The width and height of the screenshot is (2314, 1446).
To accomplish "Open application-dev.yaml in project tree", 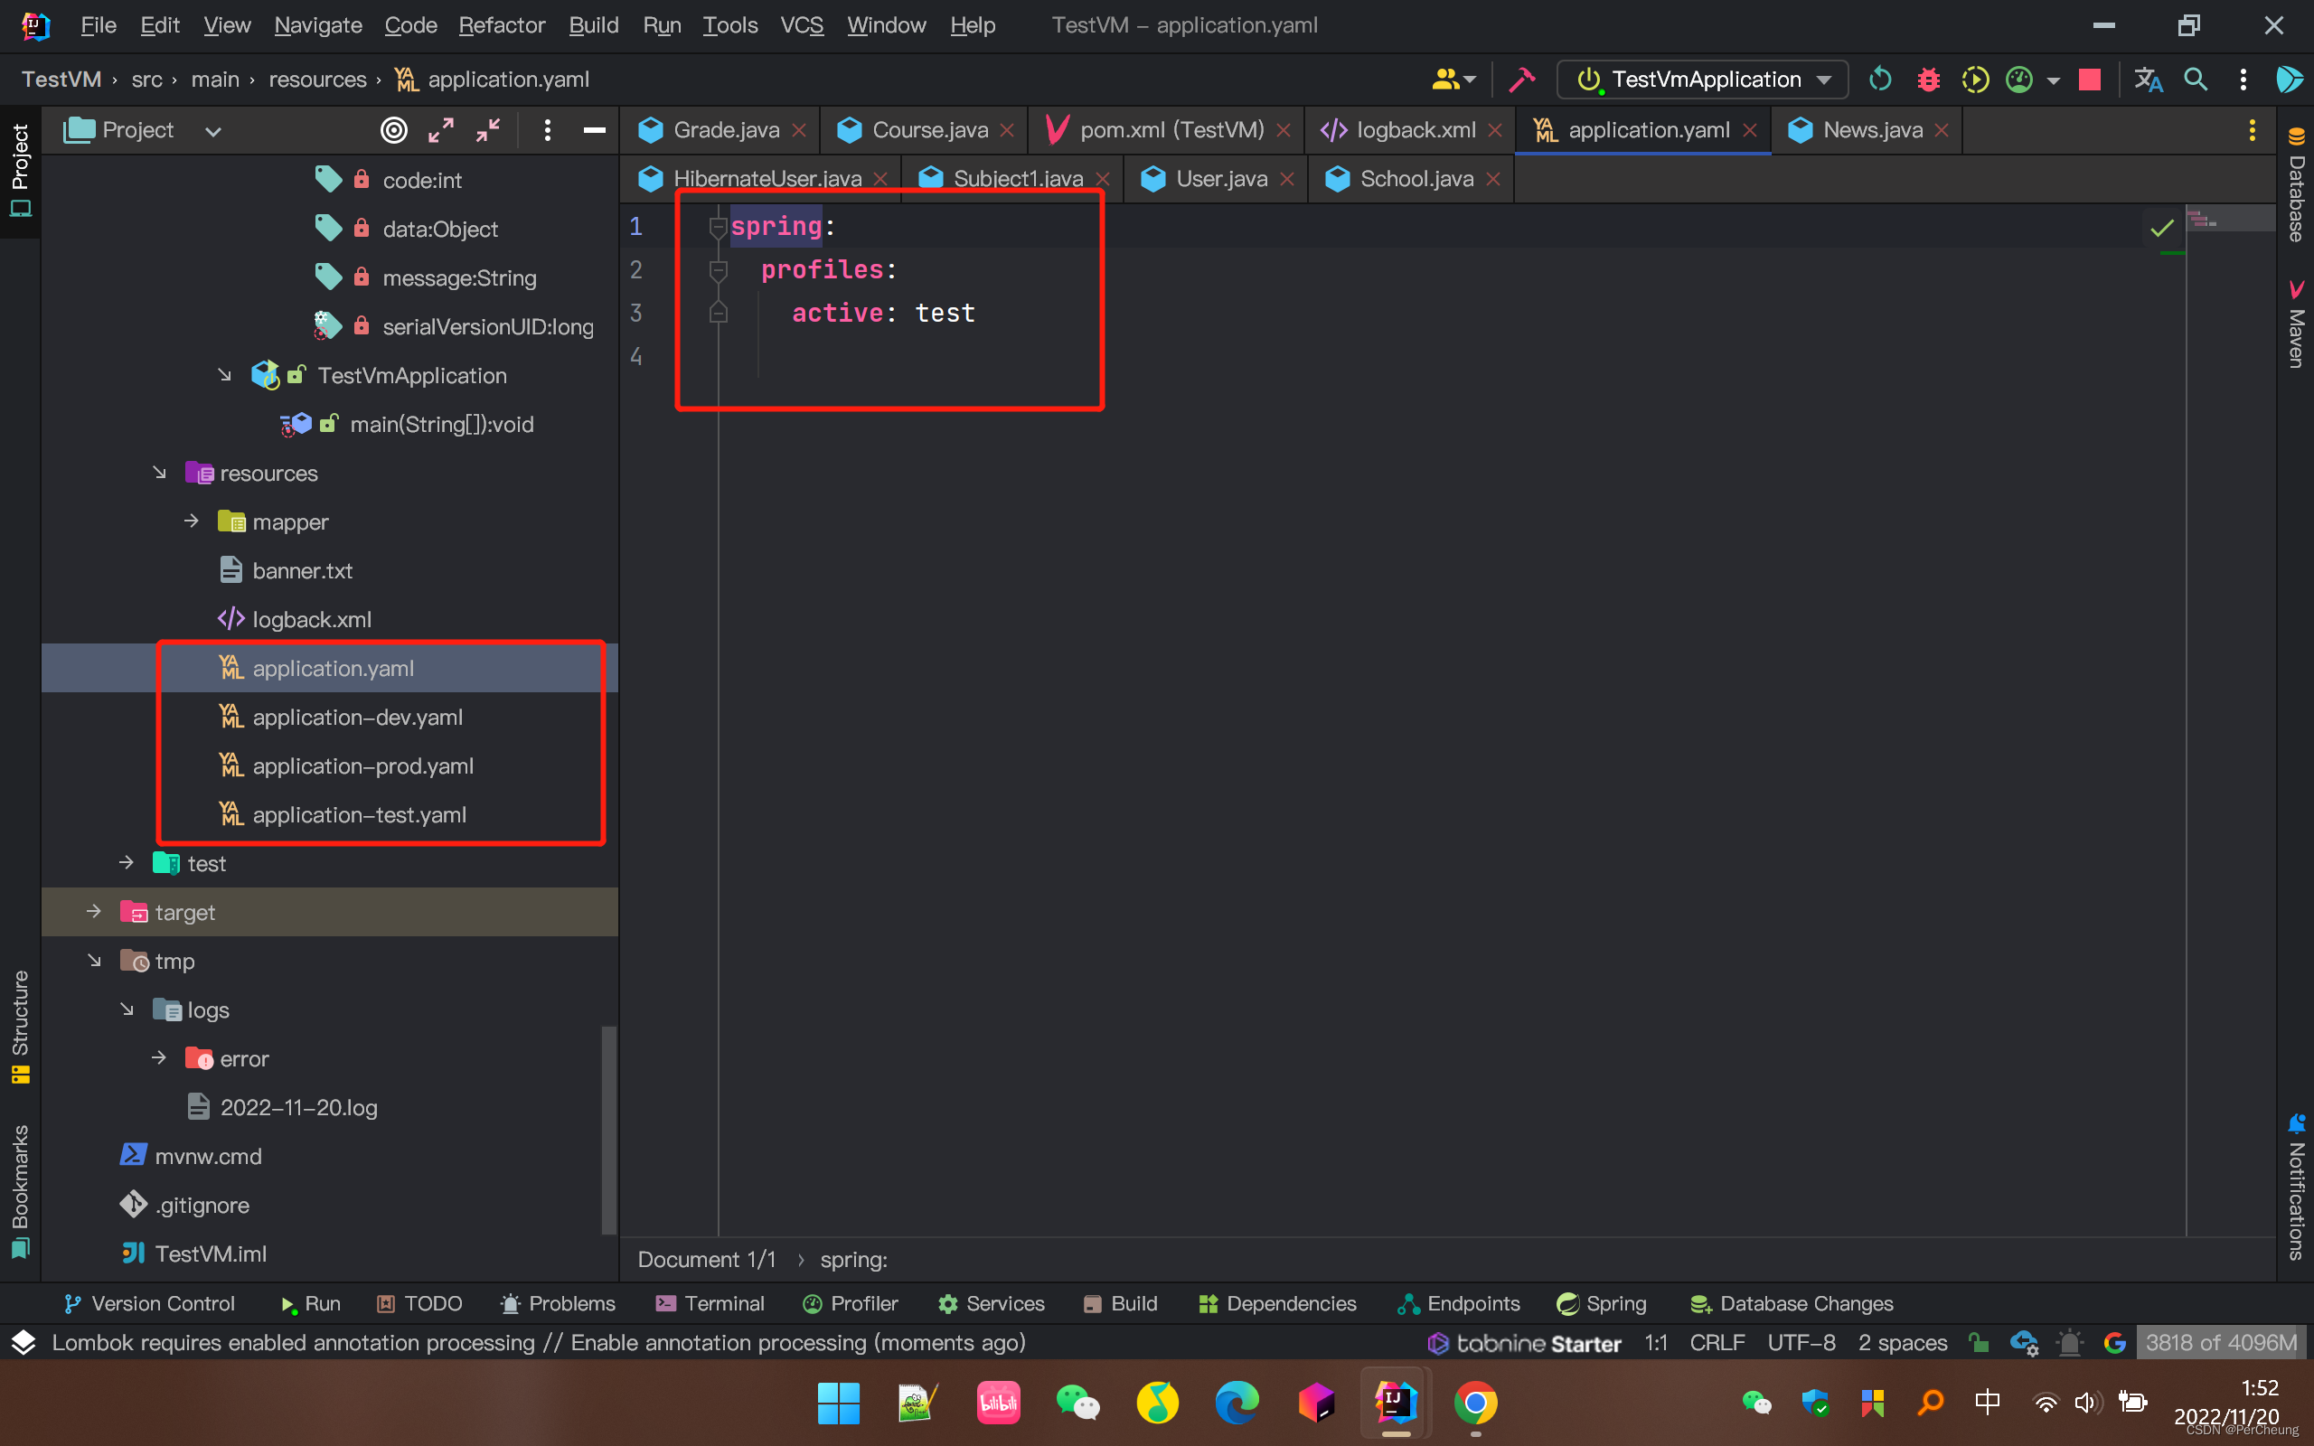I will click(357, 718).
